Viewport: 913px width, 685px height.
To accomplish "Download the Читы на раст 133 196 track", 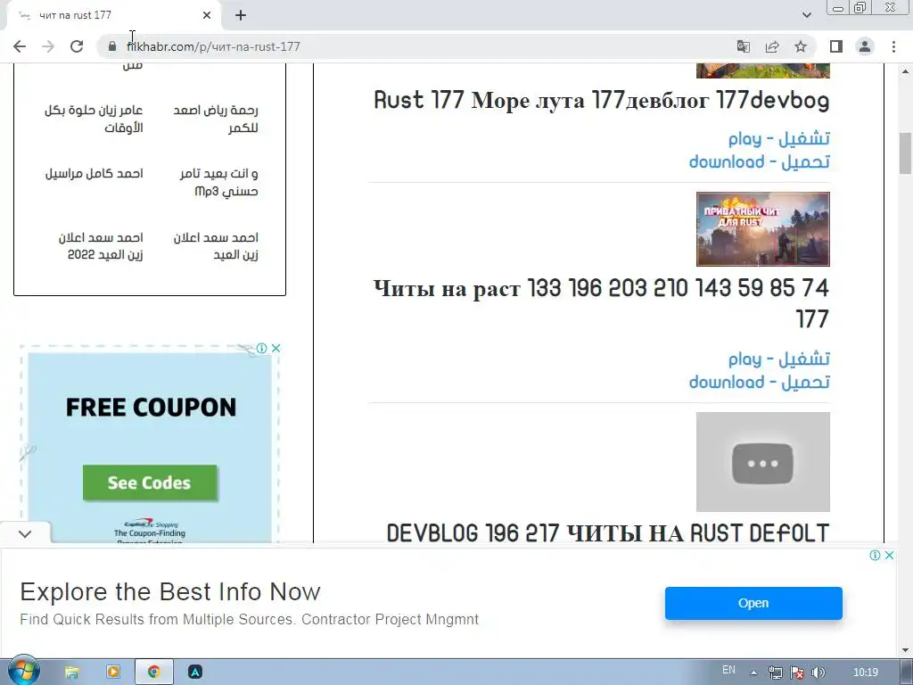I will [760, 382].
